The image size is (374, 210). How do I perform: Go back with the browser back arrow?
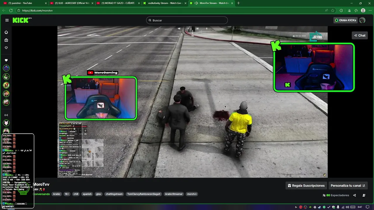click(x=4, y=10)
